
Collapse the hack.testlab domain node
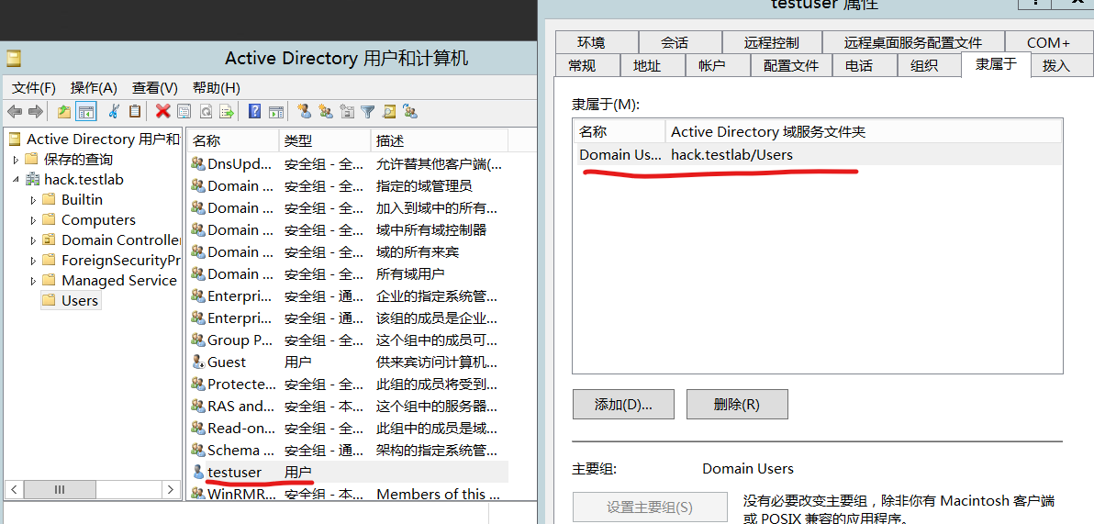pyautogui.click(x=16, y=180)
